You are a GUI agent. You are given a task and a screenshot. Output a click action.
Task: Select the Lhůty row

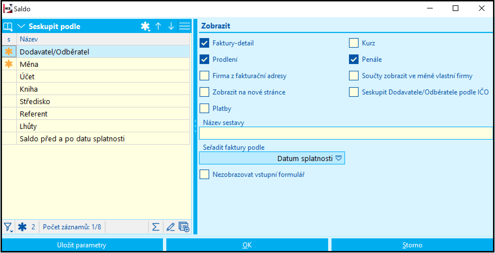[96, 126]
